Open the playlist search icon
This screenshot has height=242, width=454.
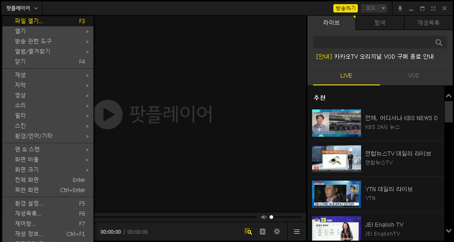point(248,231)
